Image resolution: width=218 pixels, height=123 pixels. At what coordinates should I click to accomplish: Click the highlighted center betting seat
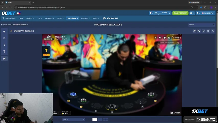(112, 106)
